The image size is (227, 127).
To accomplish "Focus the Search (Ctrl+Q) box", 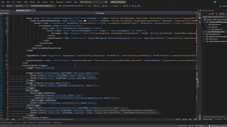I will click(94, 2).
